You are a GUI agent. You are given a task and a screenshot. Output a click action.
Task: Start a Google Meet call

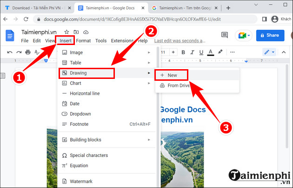point(244,35)
